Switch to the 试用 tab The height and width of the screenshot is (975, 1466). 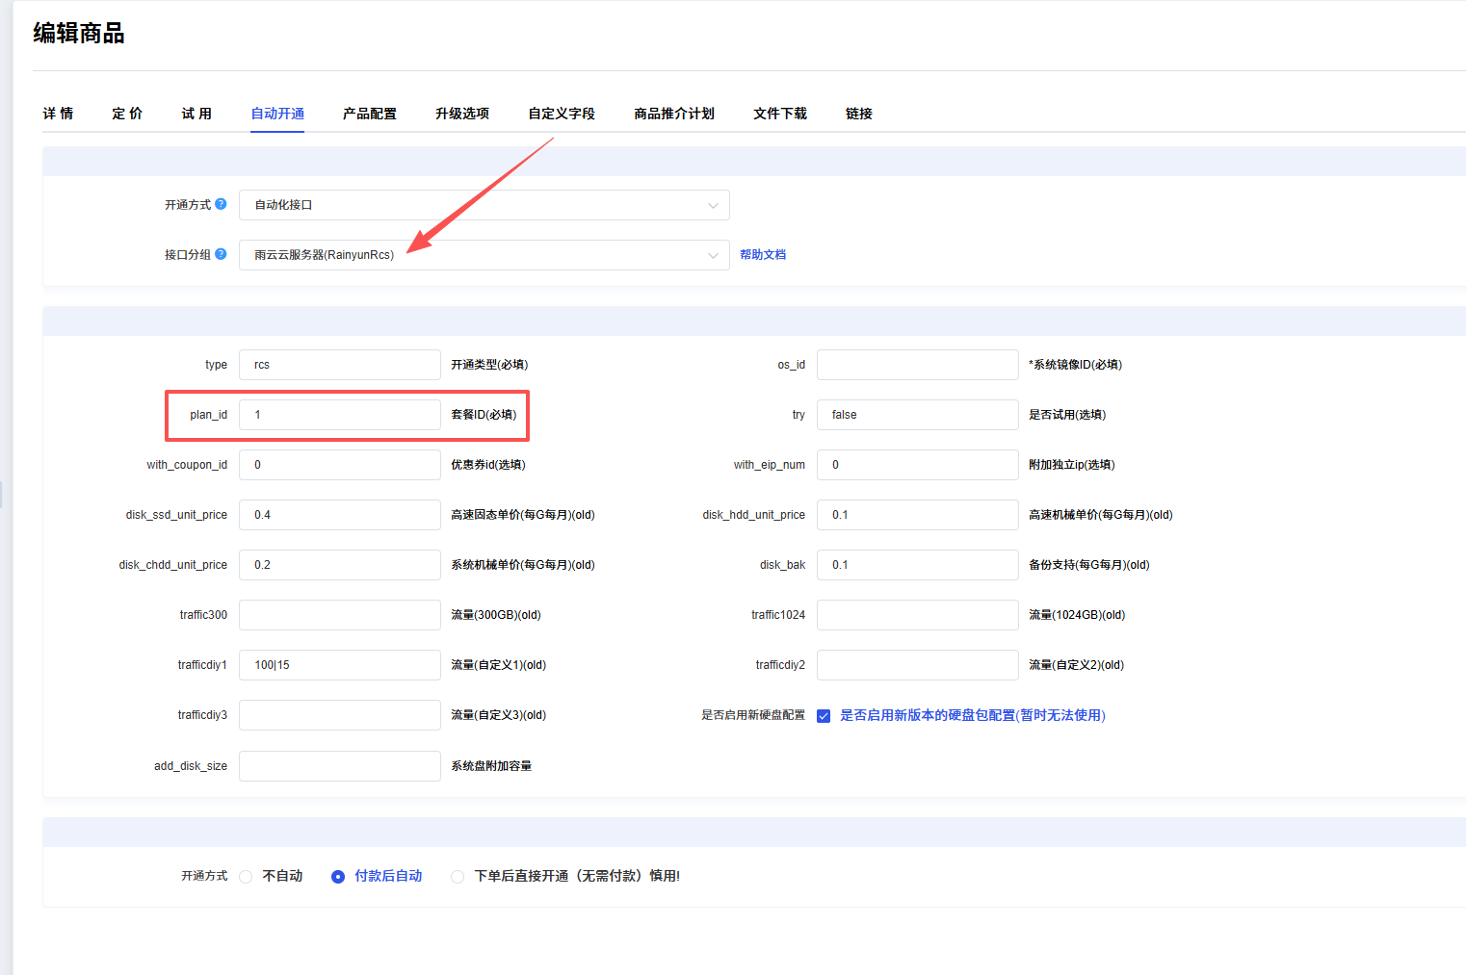tap(196, 114)
